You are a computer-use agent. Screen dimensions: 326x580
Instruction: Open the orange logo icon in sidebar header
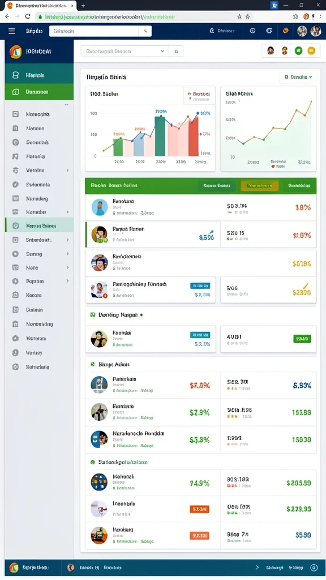(x=15, y=52)
